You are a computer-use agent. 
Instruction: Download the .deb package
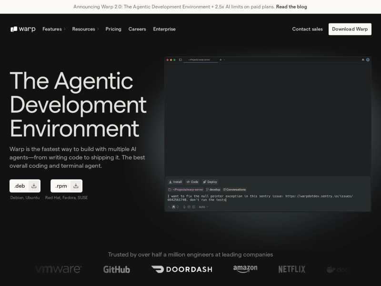coord(25,186)
